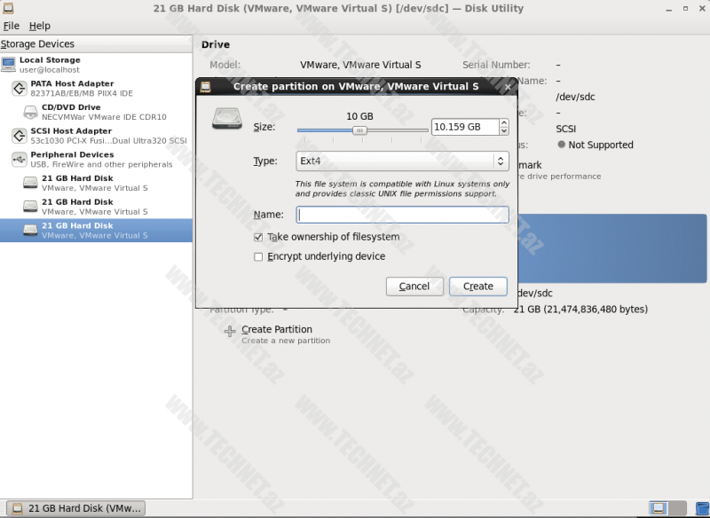Open the Help menu
The width and height of the screenshot is (710, 518).
click(40, 26)
